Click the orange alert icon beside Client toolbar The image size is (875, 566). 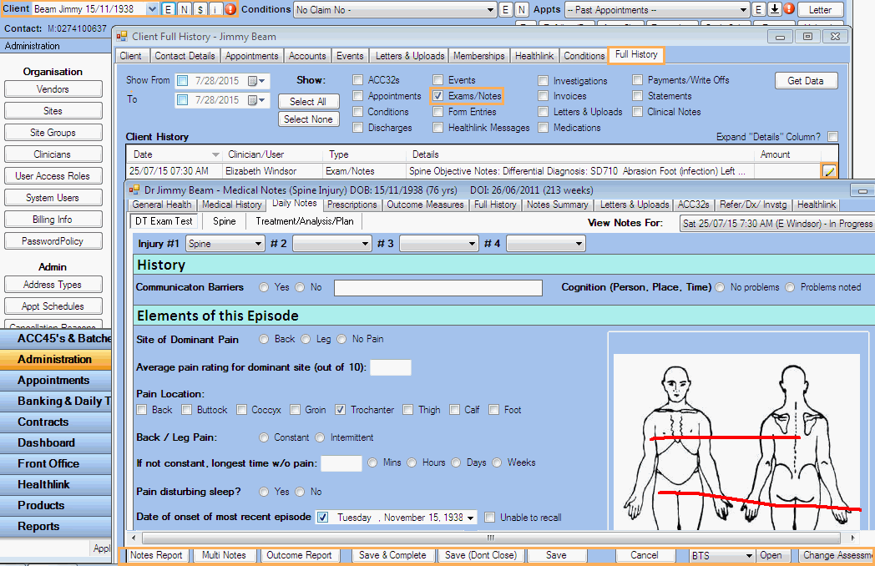230,9
